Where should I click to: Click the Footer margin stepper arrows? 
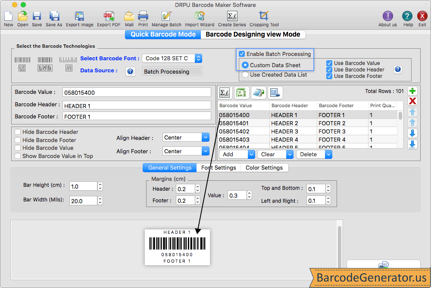coord(198,201)
